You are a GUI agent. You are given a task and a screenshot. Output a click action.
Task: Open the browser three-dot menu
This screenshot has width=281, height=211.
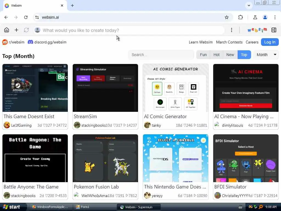pyautogui.click(x=275, y=17)
